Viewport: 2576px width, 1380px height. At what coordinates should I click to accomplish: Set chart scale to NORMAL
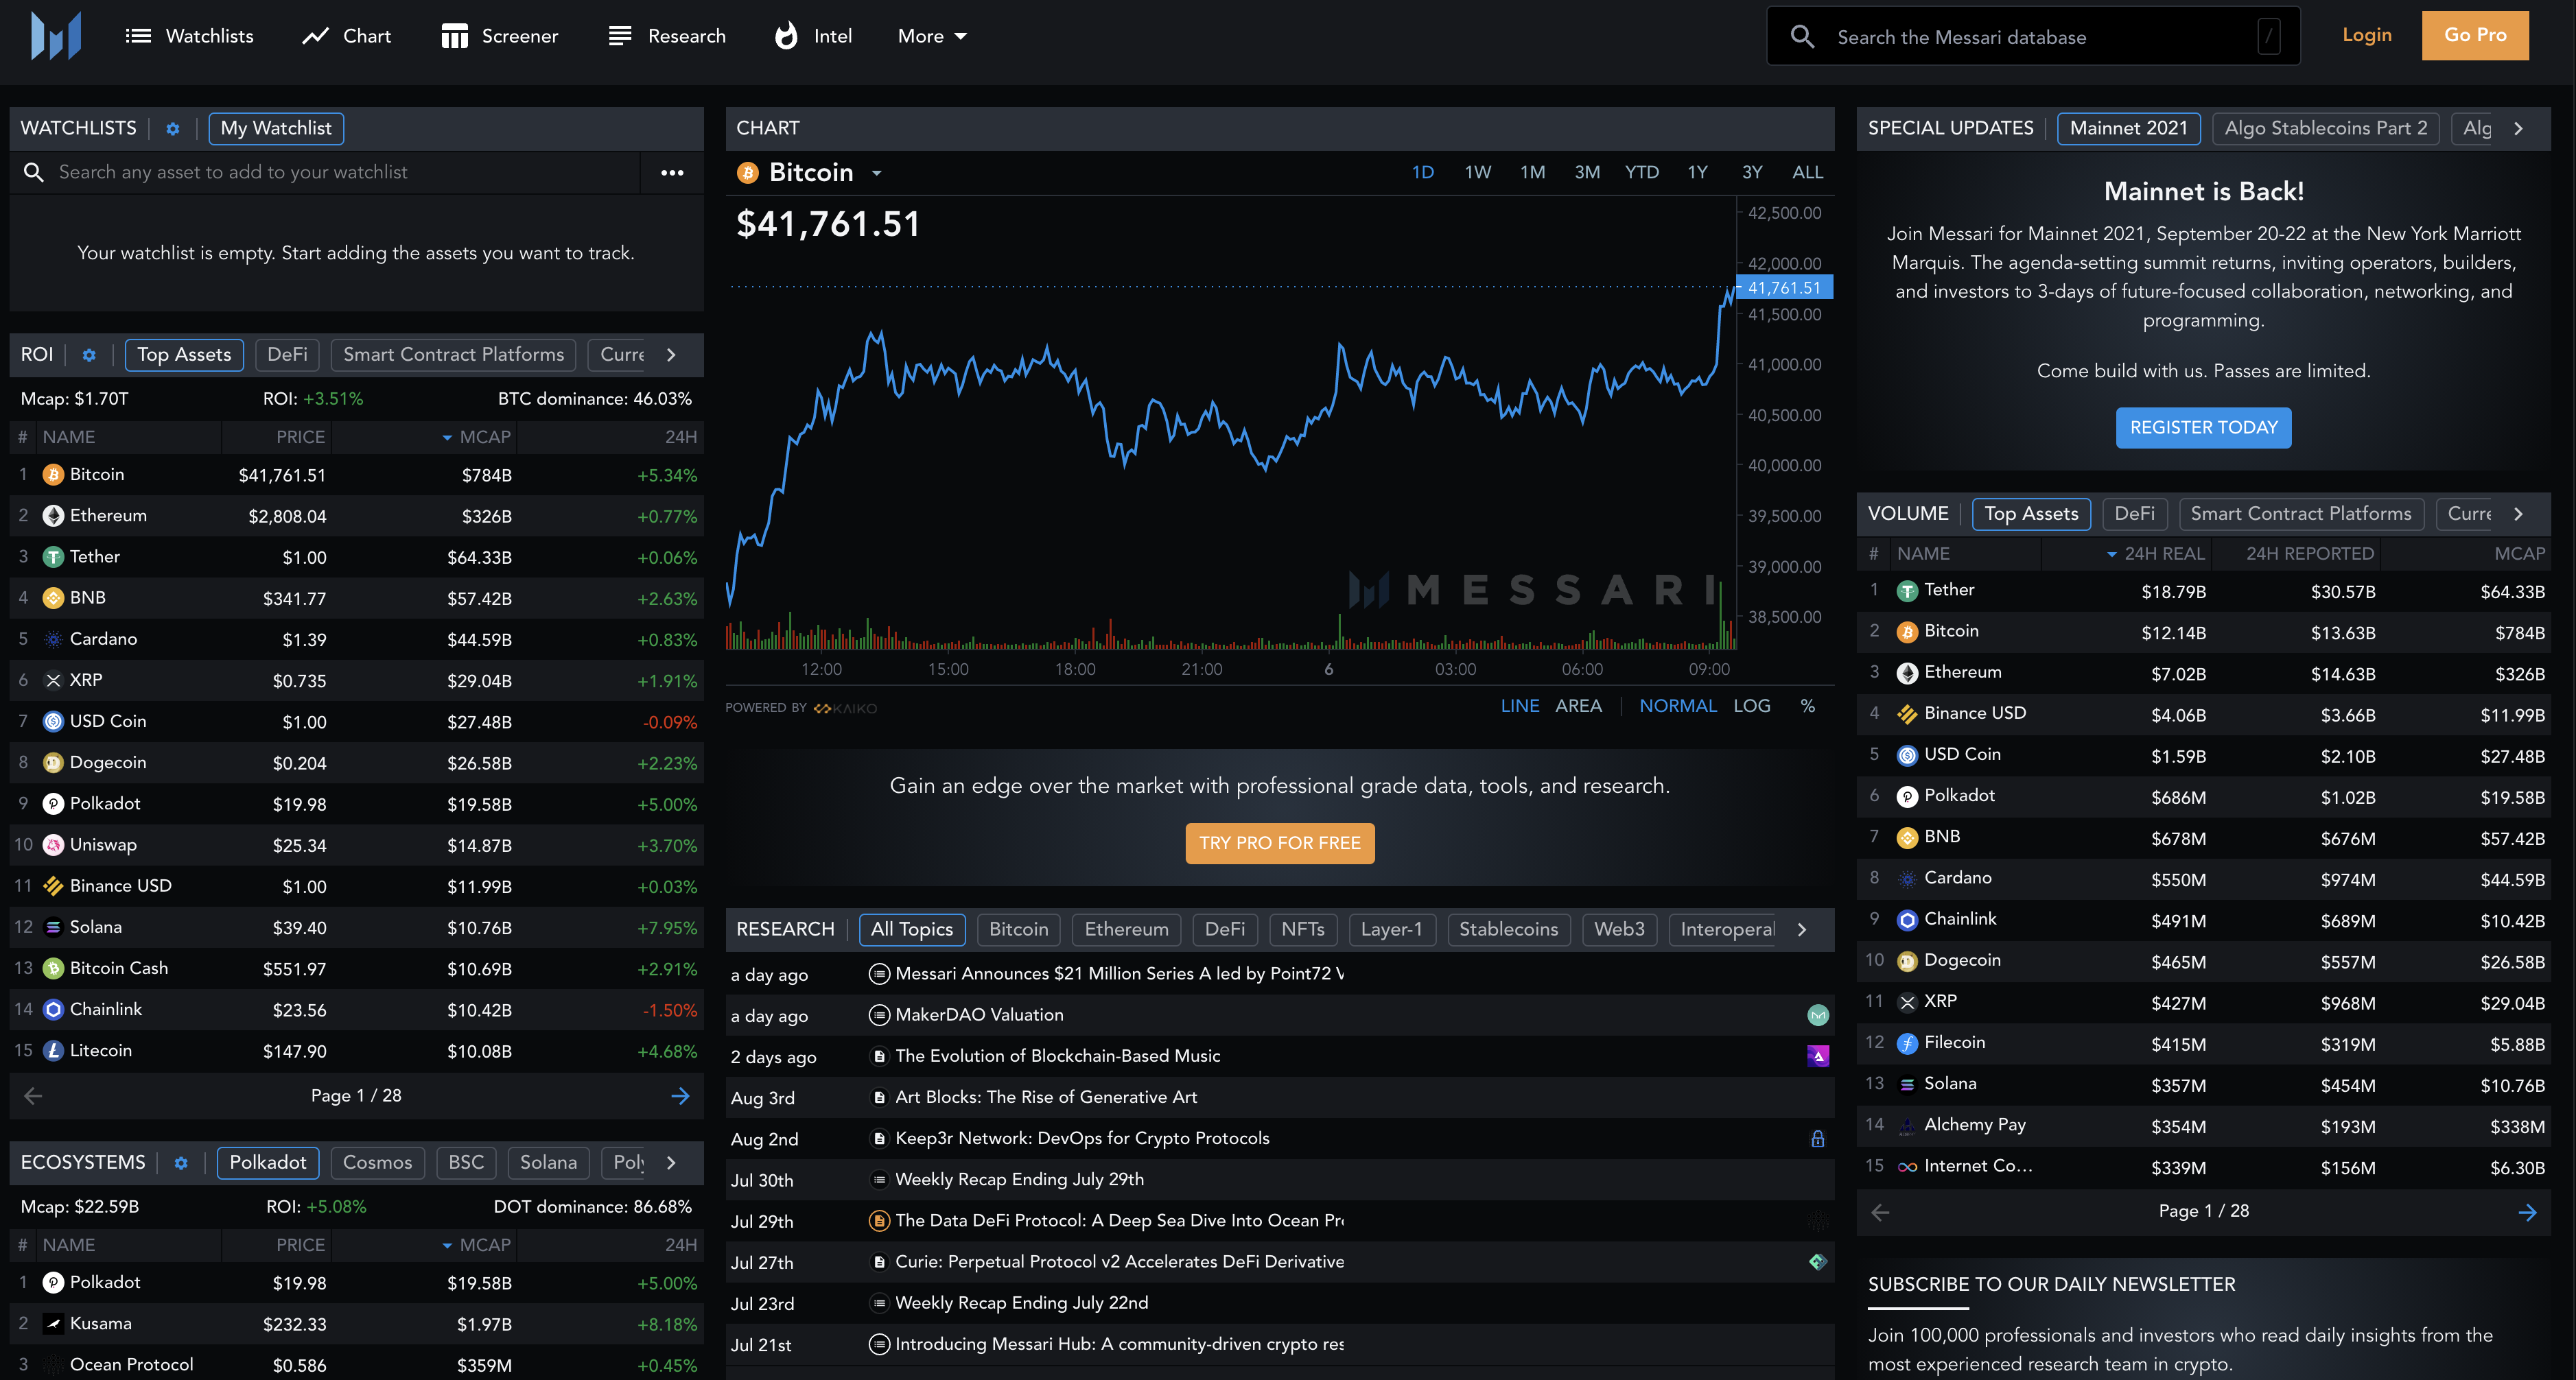click(1678, 706)
